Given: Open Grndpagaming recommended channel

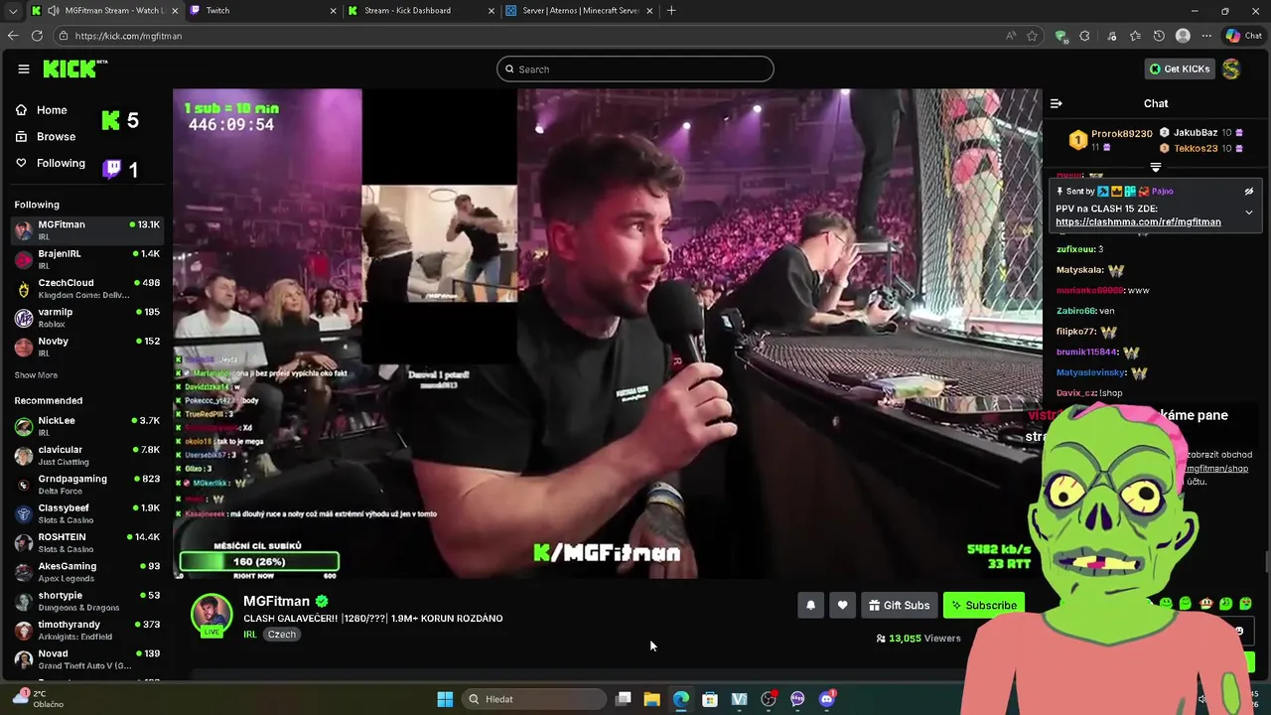Looking at the screenshot, I should point(87,484).
